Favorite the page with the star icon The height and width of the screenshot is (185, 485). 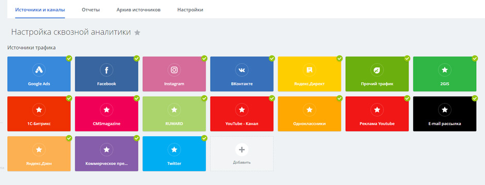(137, 32)
